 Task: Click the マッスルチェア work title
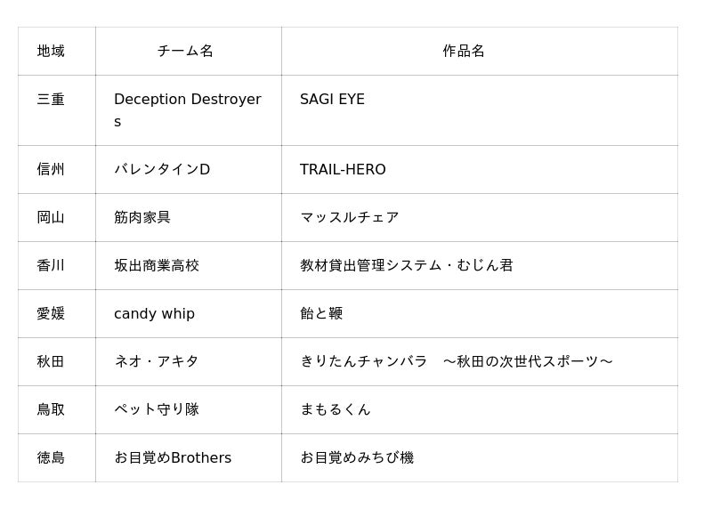pos(350,217)
